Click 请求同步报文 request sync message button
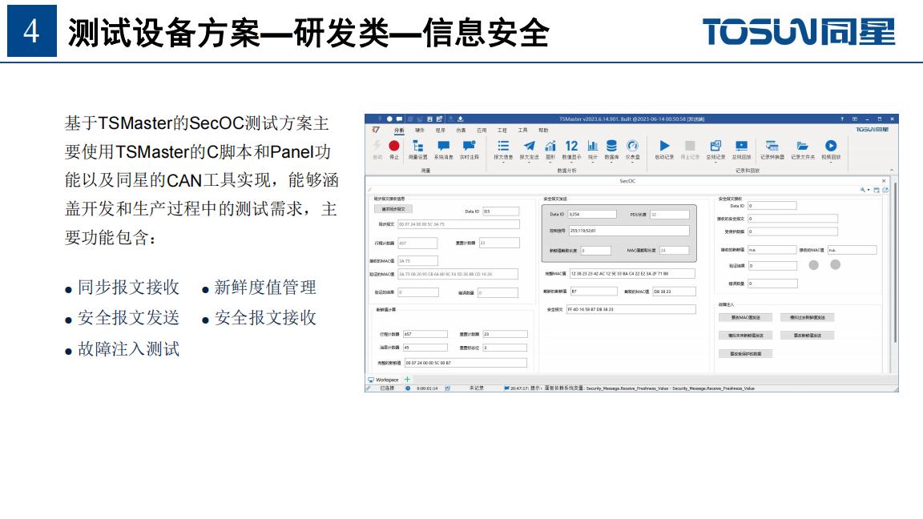 point(393,209)
